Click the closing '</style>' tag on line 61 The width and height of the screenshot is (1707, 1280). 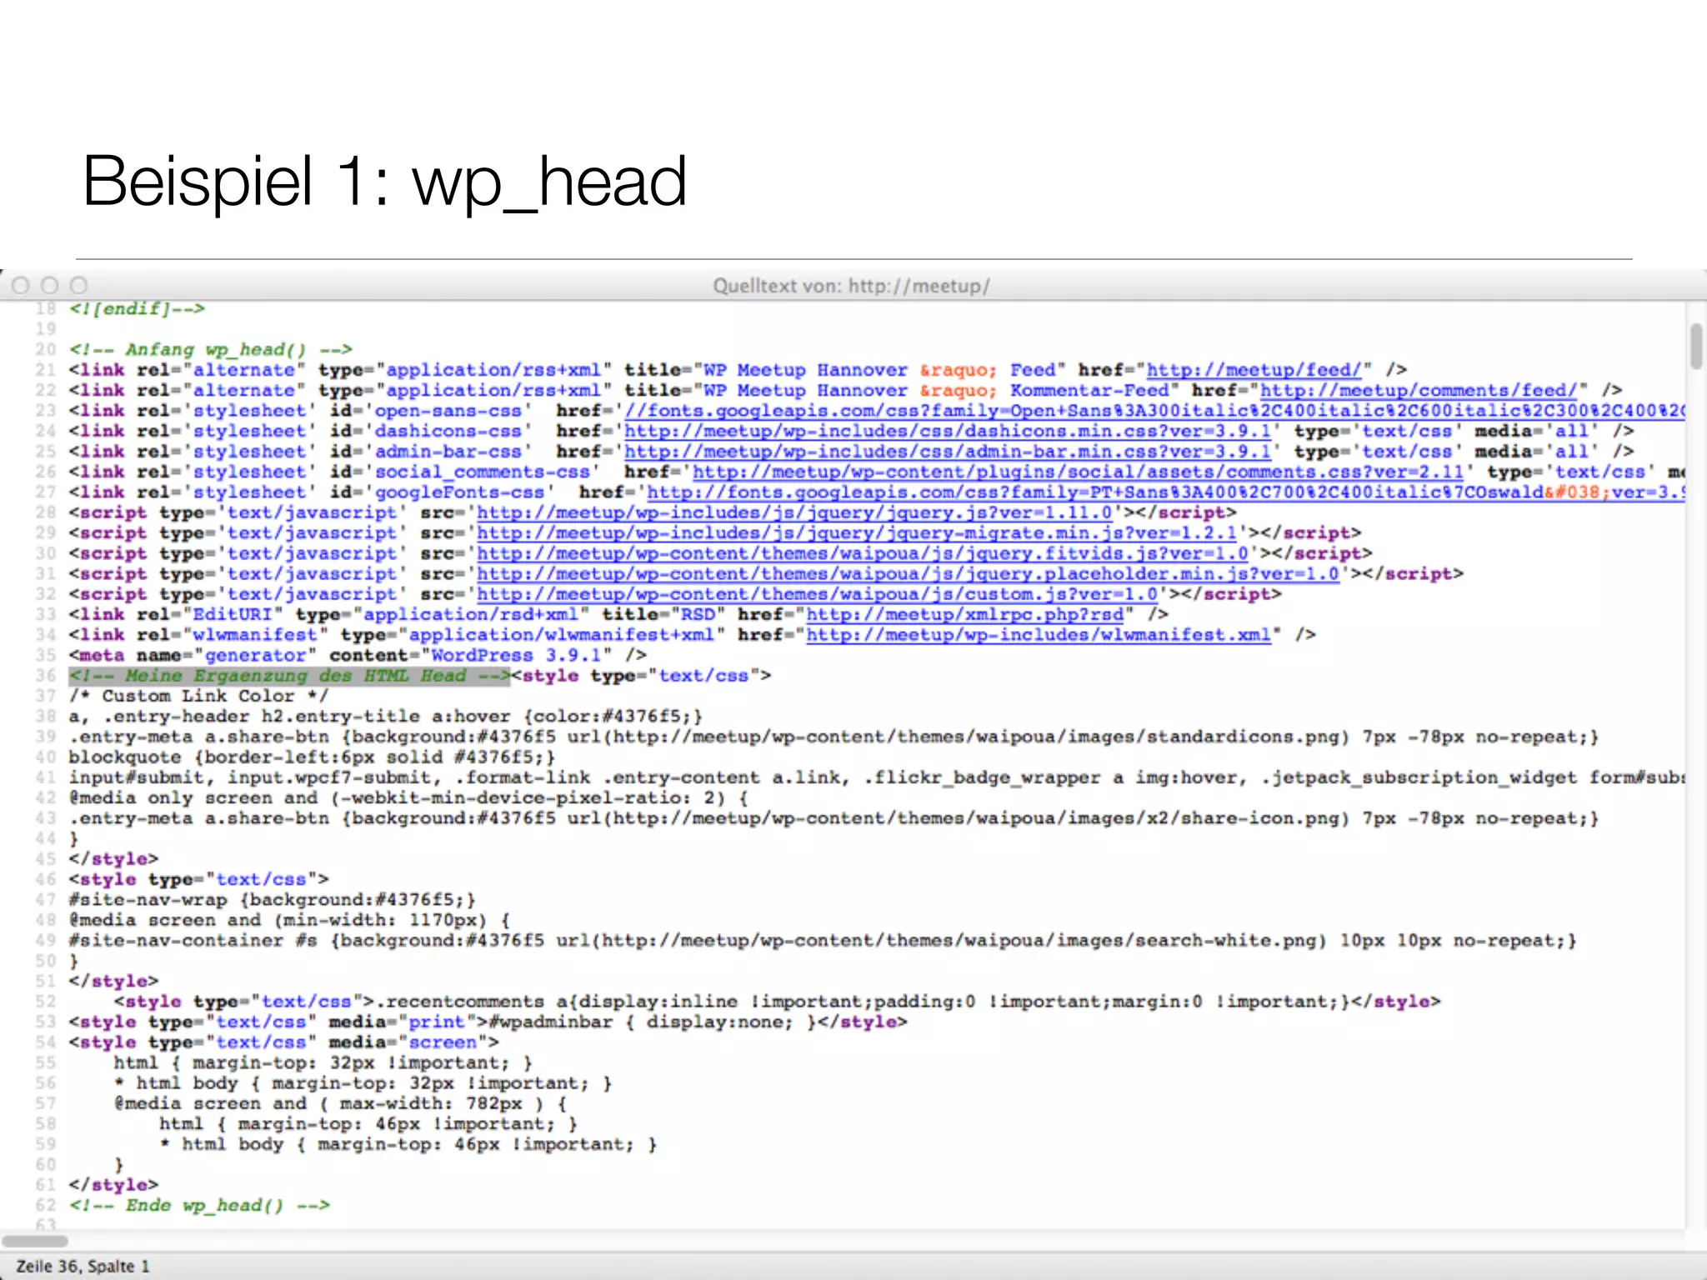tap(113, 1185)
